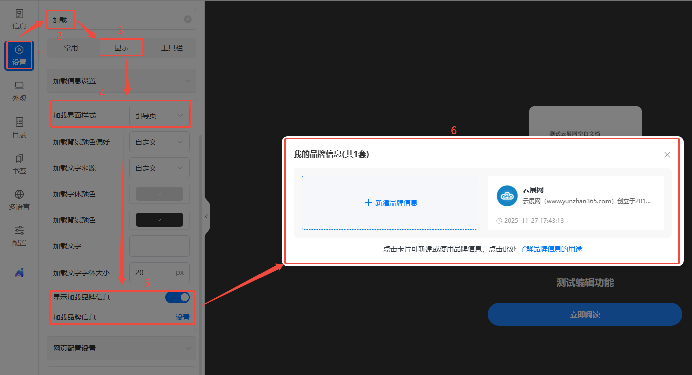Screen dimensions: 692x375
Task: Clear the search field text
Action: (x=187, y=19)
